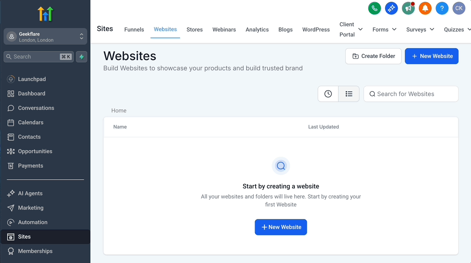The height and width of the screenshot is (263, 471).
Task: Switch to the Webinars tab
Action: (224, 29)
